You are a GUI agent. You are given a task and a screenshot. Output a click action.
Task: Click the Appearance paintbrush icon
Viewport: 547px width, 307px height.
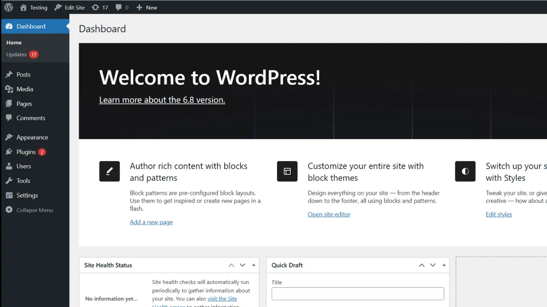click(9, 137)
